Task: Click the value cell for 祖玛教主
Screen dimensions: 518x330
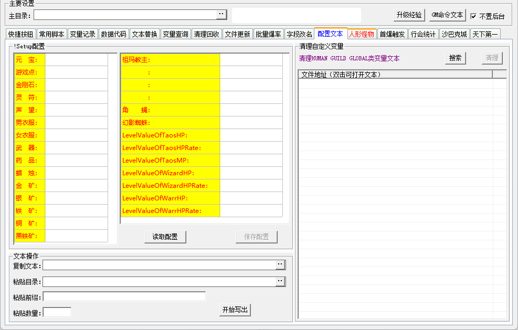Action: (x=251, y=60)
